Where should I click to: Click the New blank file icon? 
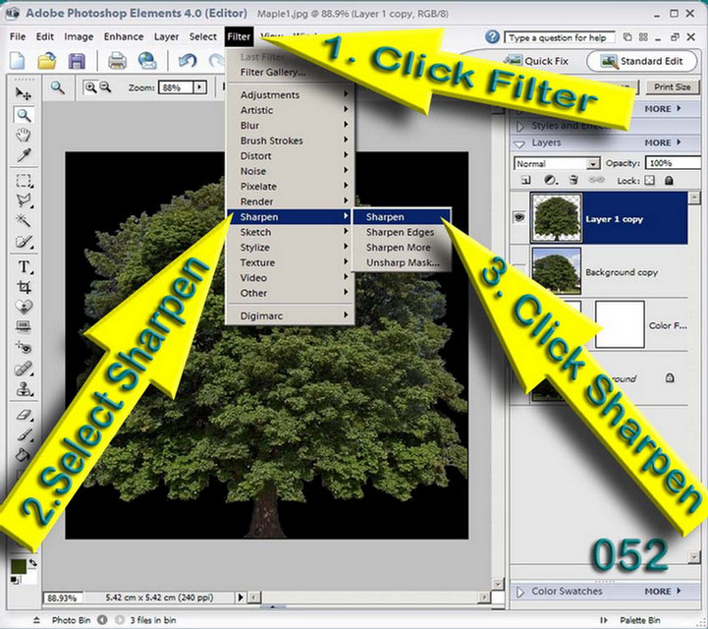[17, 61]
